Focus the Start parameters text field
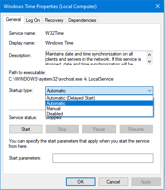Viewport: 165px width, 190px height. coord(103,158)
